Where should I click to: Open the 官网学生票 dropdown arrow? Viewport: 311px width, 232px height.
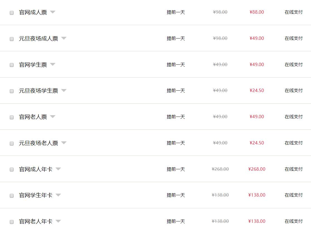tap(53, 64)
